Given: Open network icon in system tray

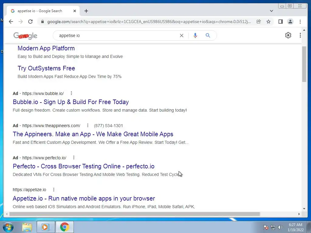Looking at the screenshot, I should pos(273,227).
